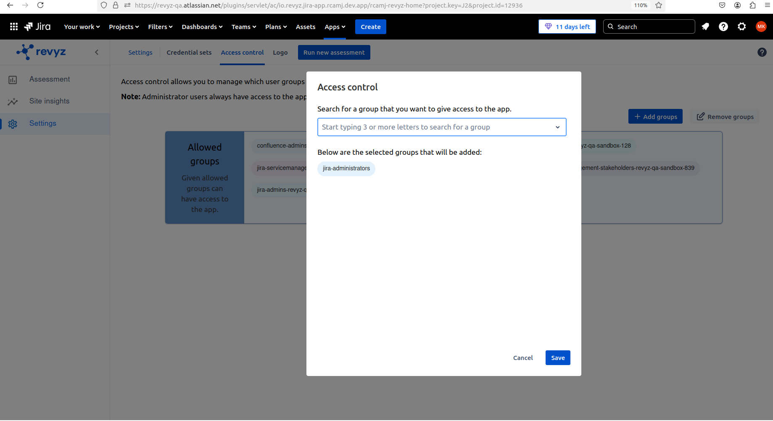
Task: Open Jira help question mark
Action: [x=723, y=26]
